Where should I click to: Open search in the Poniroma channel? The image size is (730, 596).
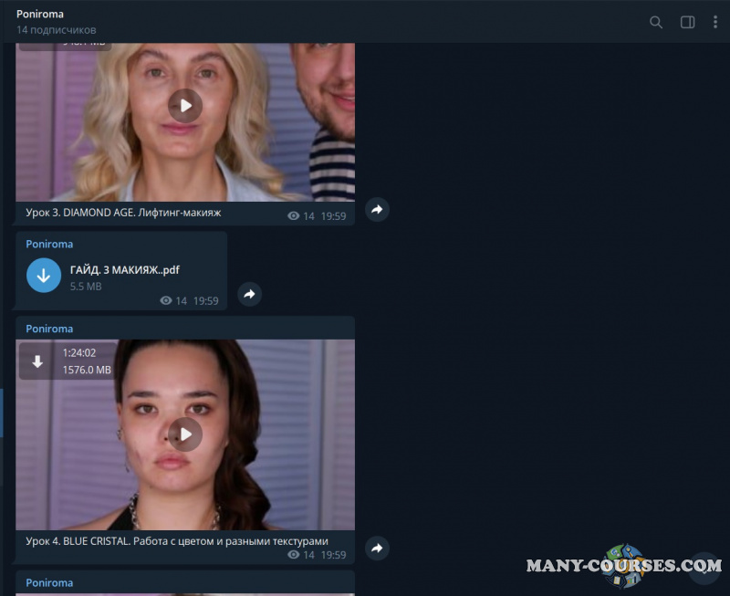coord(655,22)
